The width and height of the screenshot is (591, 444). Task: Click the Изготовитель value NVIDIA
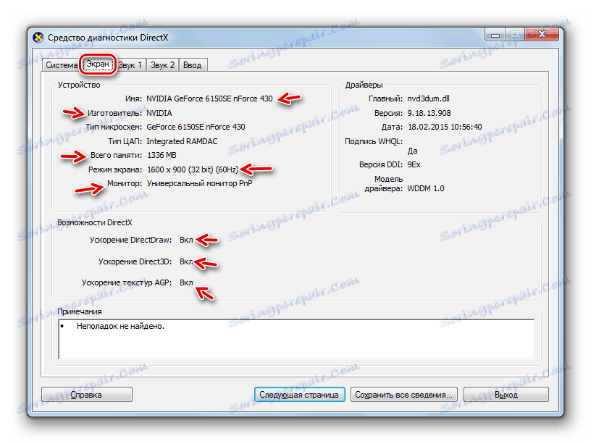click(x=159, y=113)
